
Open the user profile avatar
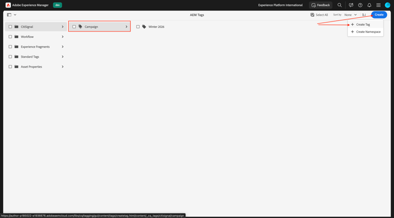coord(388,5)
